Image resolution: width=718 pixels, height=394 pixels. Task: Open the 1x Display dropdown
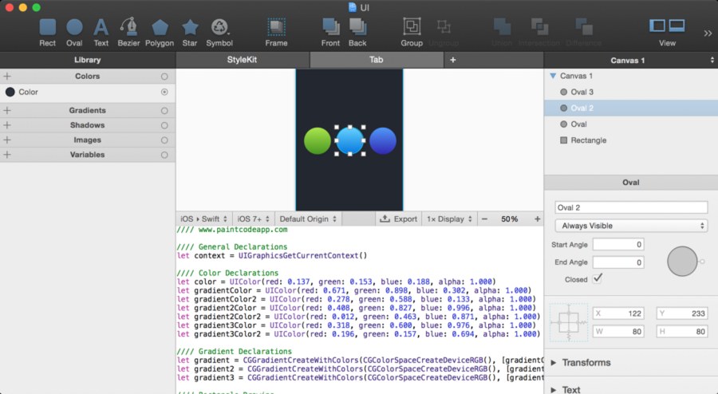coord(449,219)
